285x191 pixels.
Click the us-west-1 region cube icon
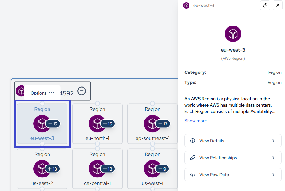pos(152,169)
